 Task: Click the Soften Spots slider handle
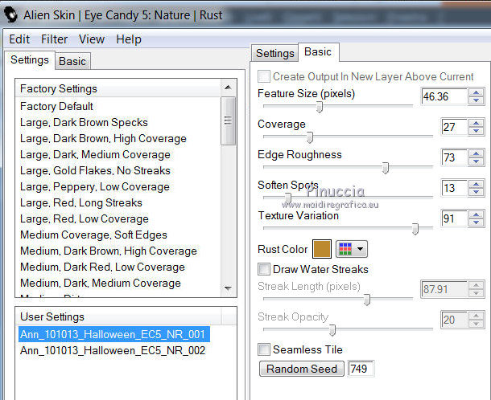288,198
